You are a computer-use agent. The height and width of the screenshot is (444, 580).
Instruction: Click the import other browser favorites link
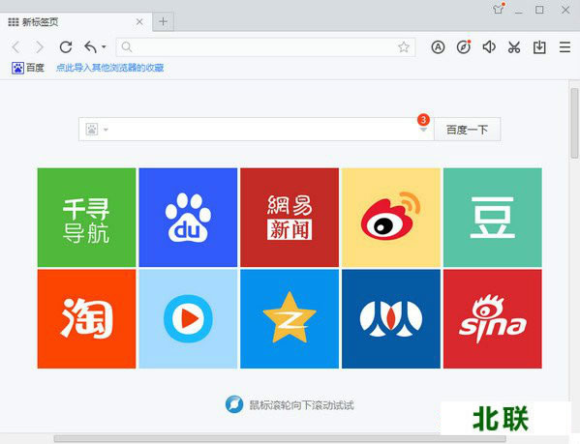pyautogui.click(x=109, y=68)
